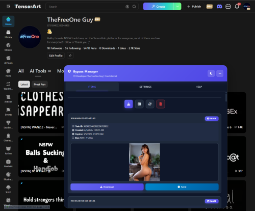Screen dimensions: 255x211
Task: Click the Publish button
Action: [x=194, y=7]
